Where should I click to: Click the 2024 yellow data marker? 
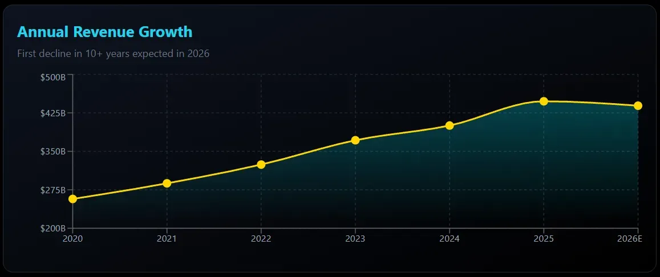click(x=450, y=125)
